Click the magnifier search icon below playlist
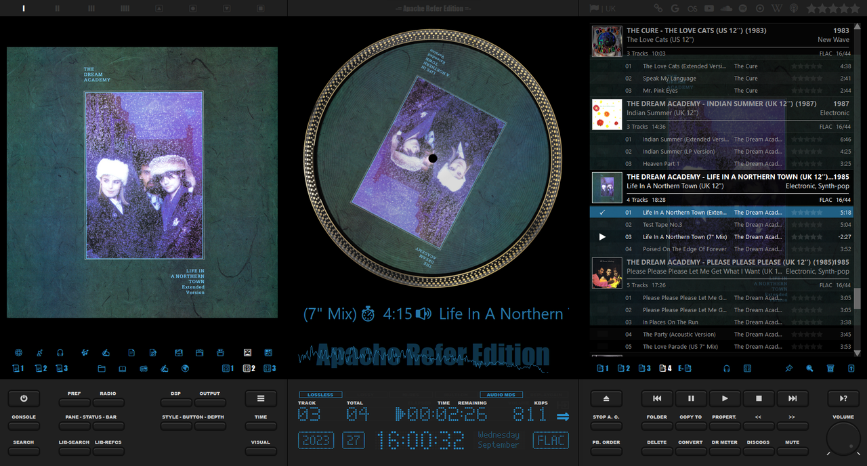 tap(809, 368)
